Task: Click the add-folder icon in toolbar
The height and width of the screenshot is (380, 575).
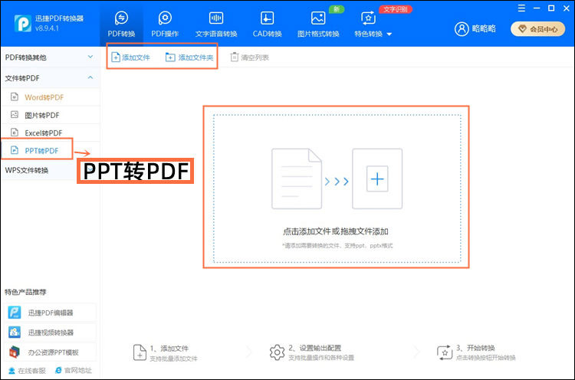Action: (x=170, y=57)
